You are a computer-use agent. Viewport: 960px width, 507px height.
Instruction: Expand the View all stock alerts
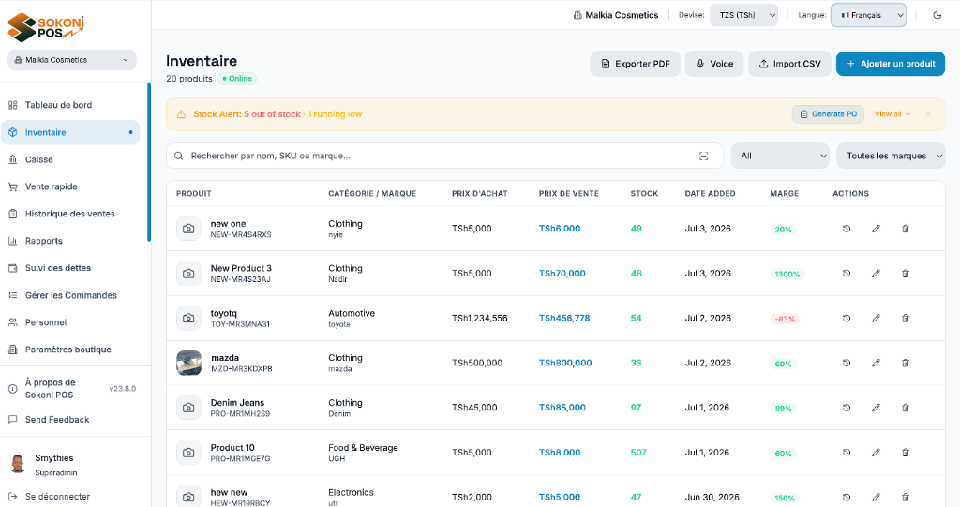point(892,114)
